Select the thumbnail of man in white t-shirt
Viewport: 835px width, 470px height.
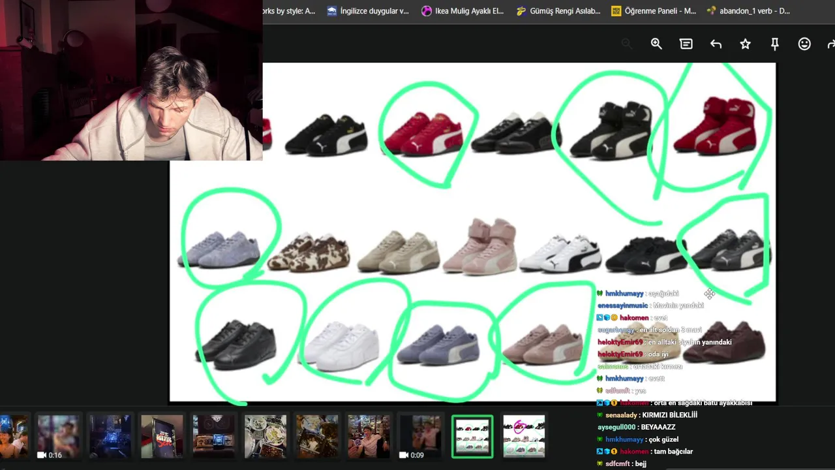point(369,436)
